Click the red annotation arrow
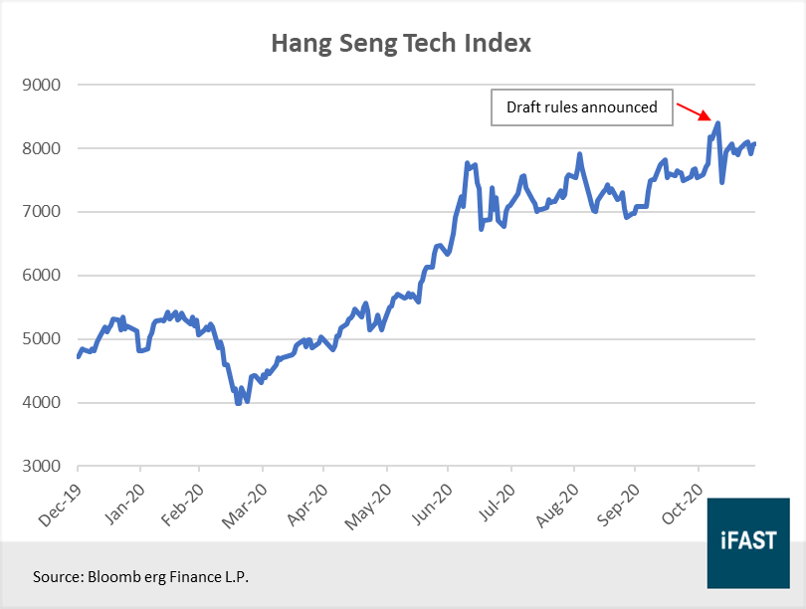806x609 pixels. click(693, 109)
